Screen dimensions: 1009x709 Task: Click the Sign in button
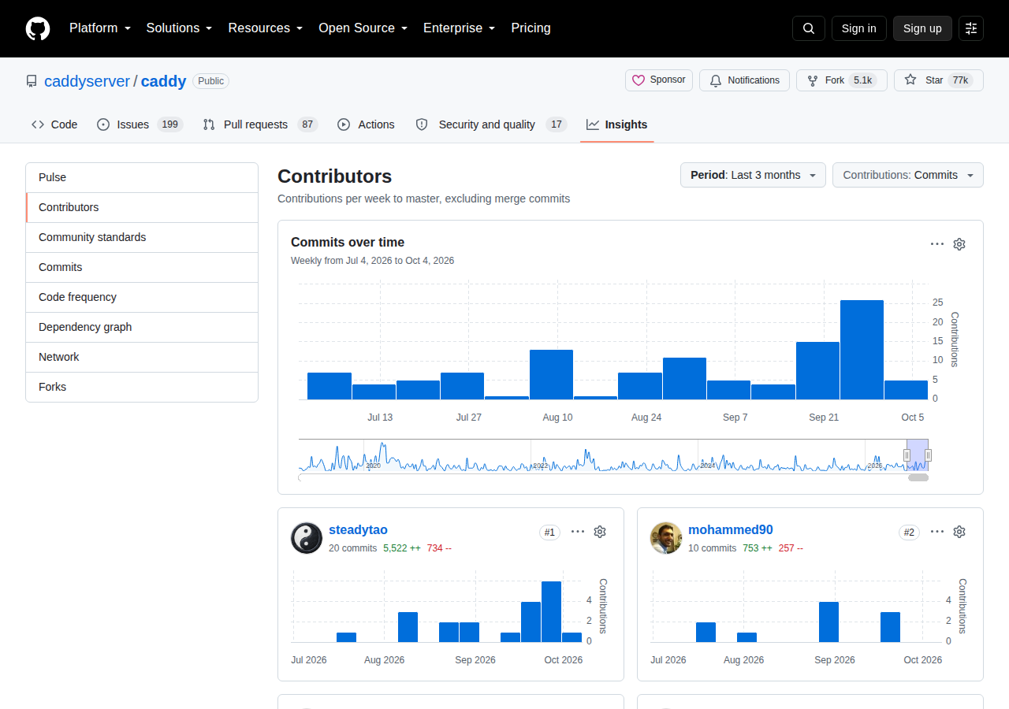pyautogui.click(x=858, y=28)
